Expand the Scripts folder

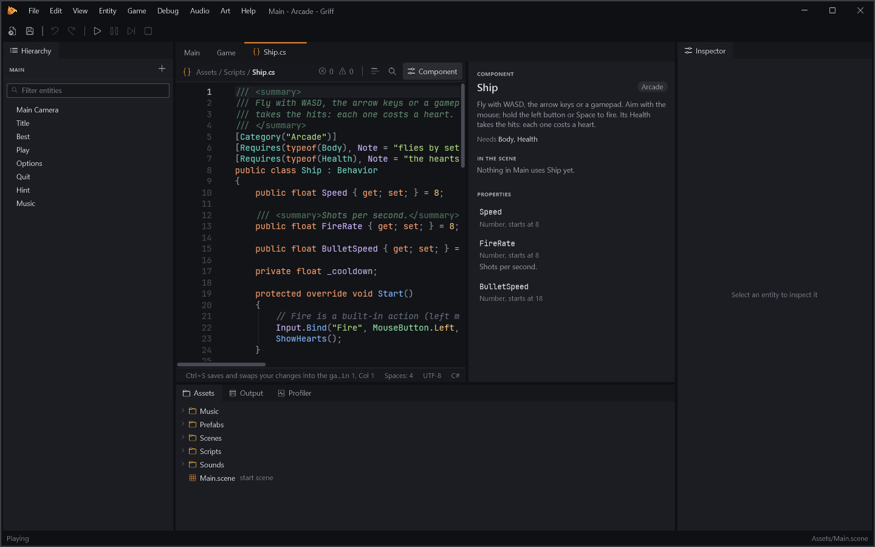(183, 451)
